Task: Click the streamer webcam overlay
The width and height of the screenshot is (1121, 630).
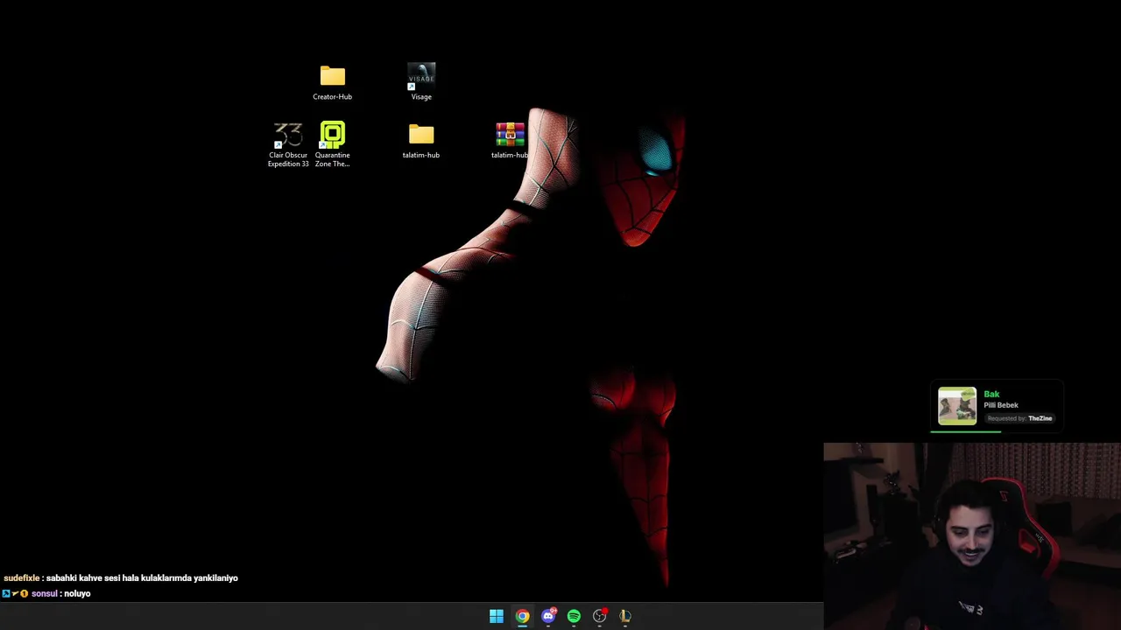Action: (972, 536)
